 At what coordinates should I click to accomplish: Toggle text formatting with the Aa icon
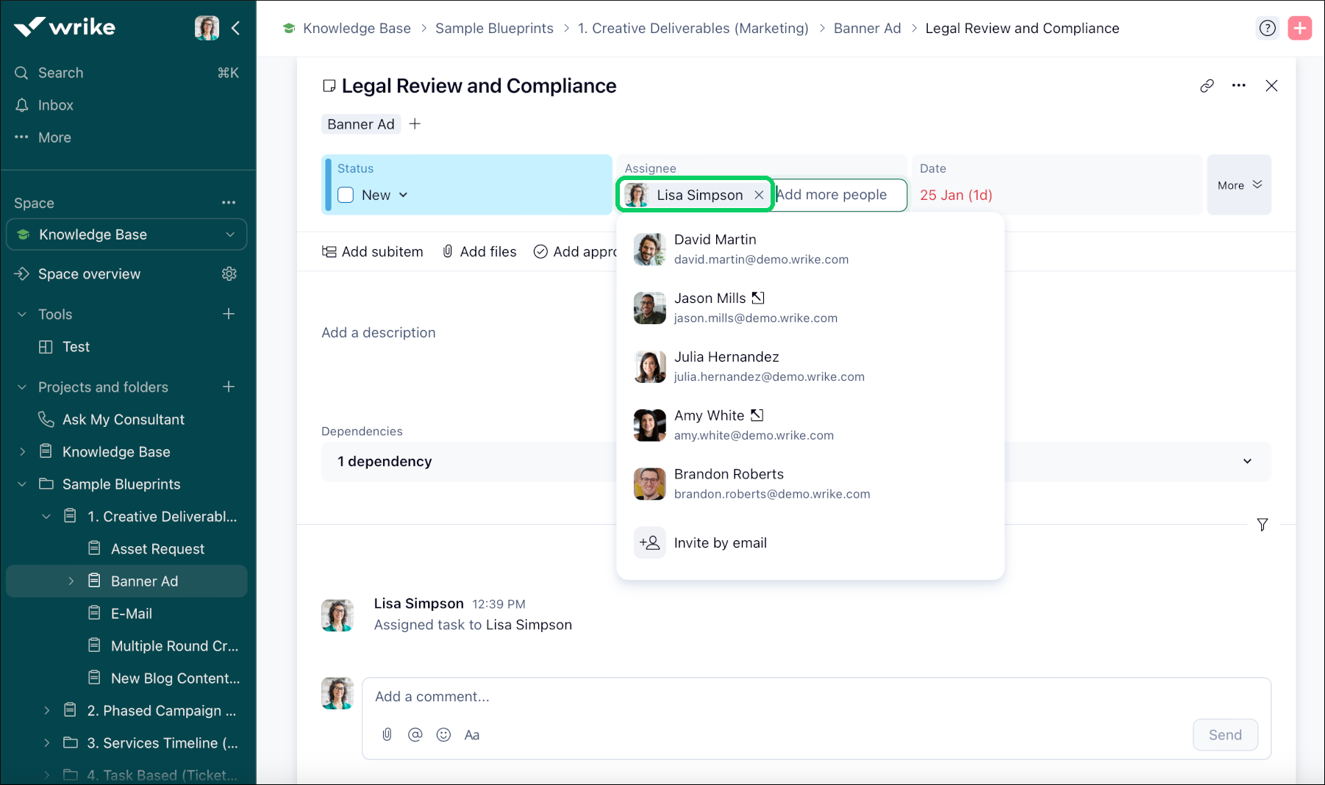point(471,734)
